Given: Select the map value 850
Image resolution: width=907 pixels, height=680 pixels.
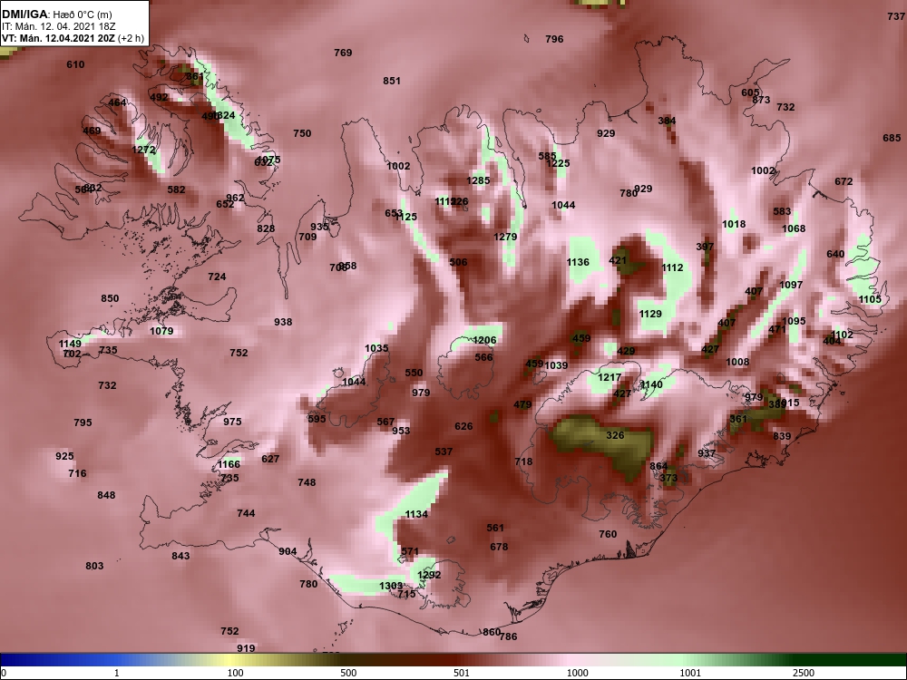Looking at the screenshot, I should coord(110,299).
